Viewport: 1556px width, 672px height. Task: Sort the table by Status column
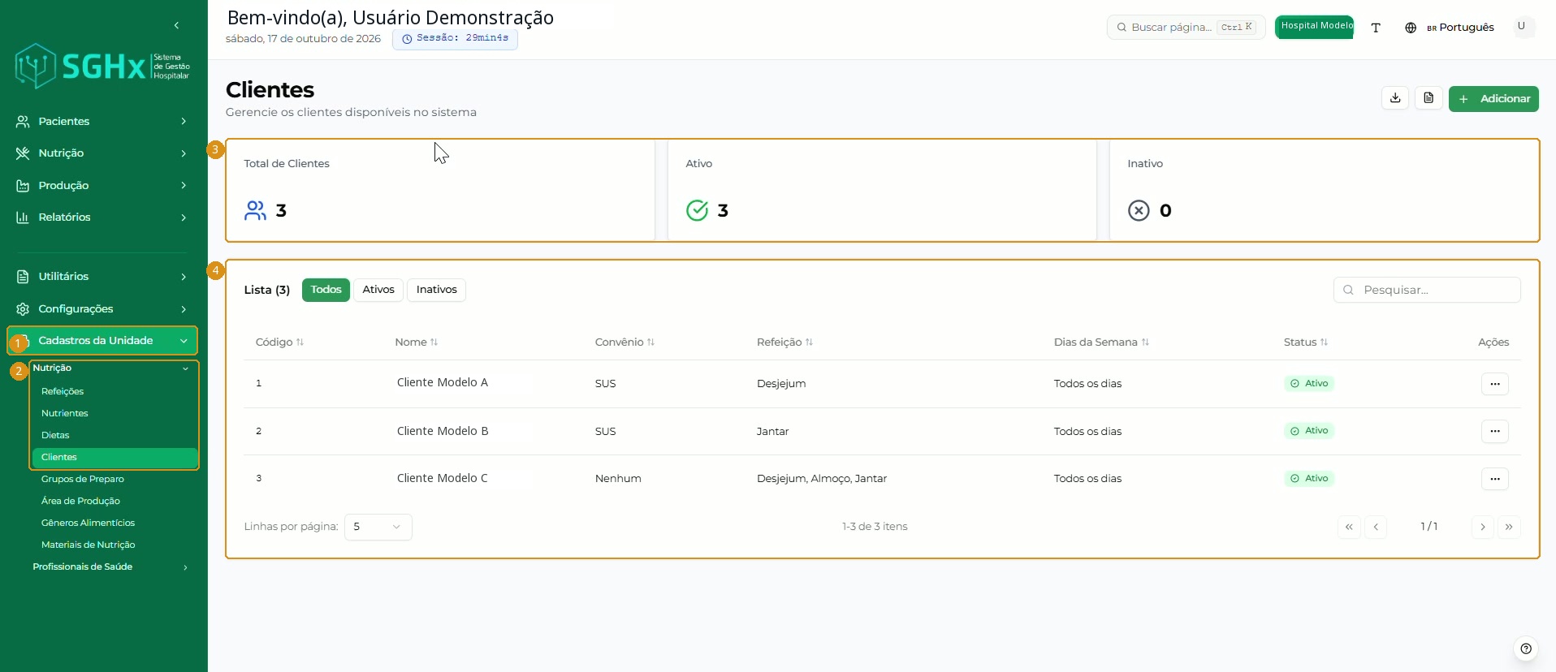tap(1306, 342)
